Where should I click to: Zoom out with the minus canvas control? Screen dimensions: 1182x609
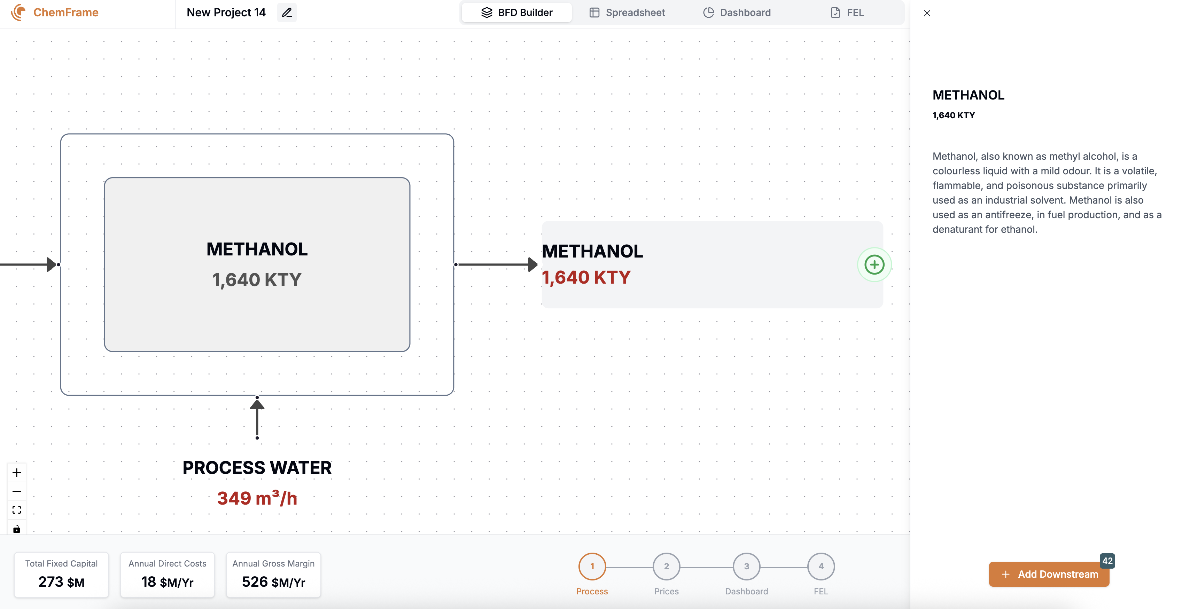point(16,491)
